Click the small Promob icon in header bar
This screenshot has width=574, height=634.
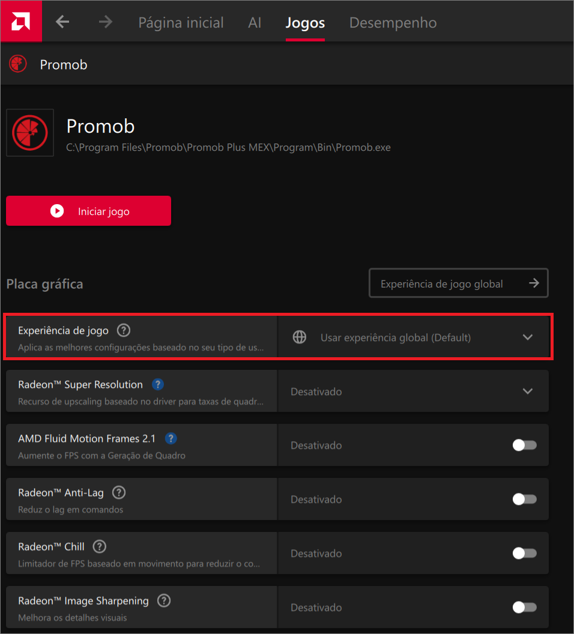tap(18, 64)
